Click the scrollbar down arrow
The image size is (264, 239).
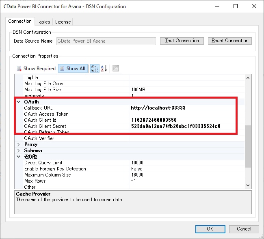click(248, 185)
